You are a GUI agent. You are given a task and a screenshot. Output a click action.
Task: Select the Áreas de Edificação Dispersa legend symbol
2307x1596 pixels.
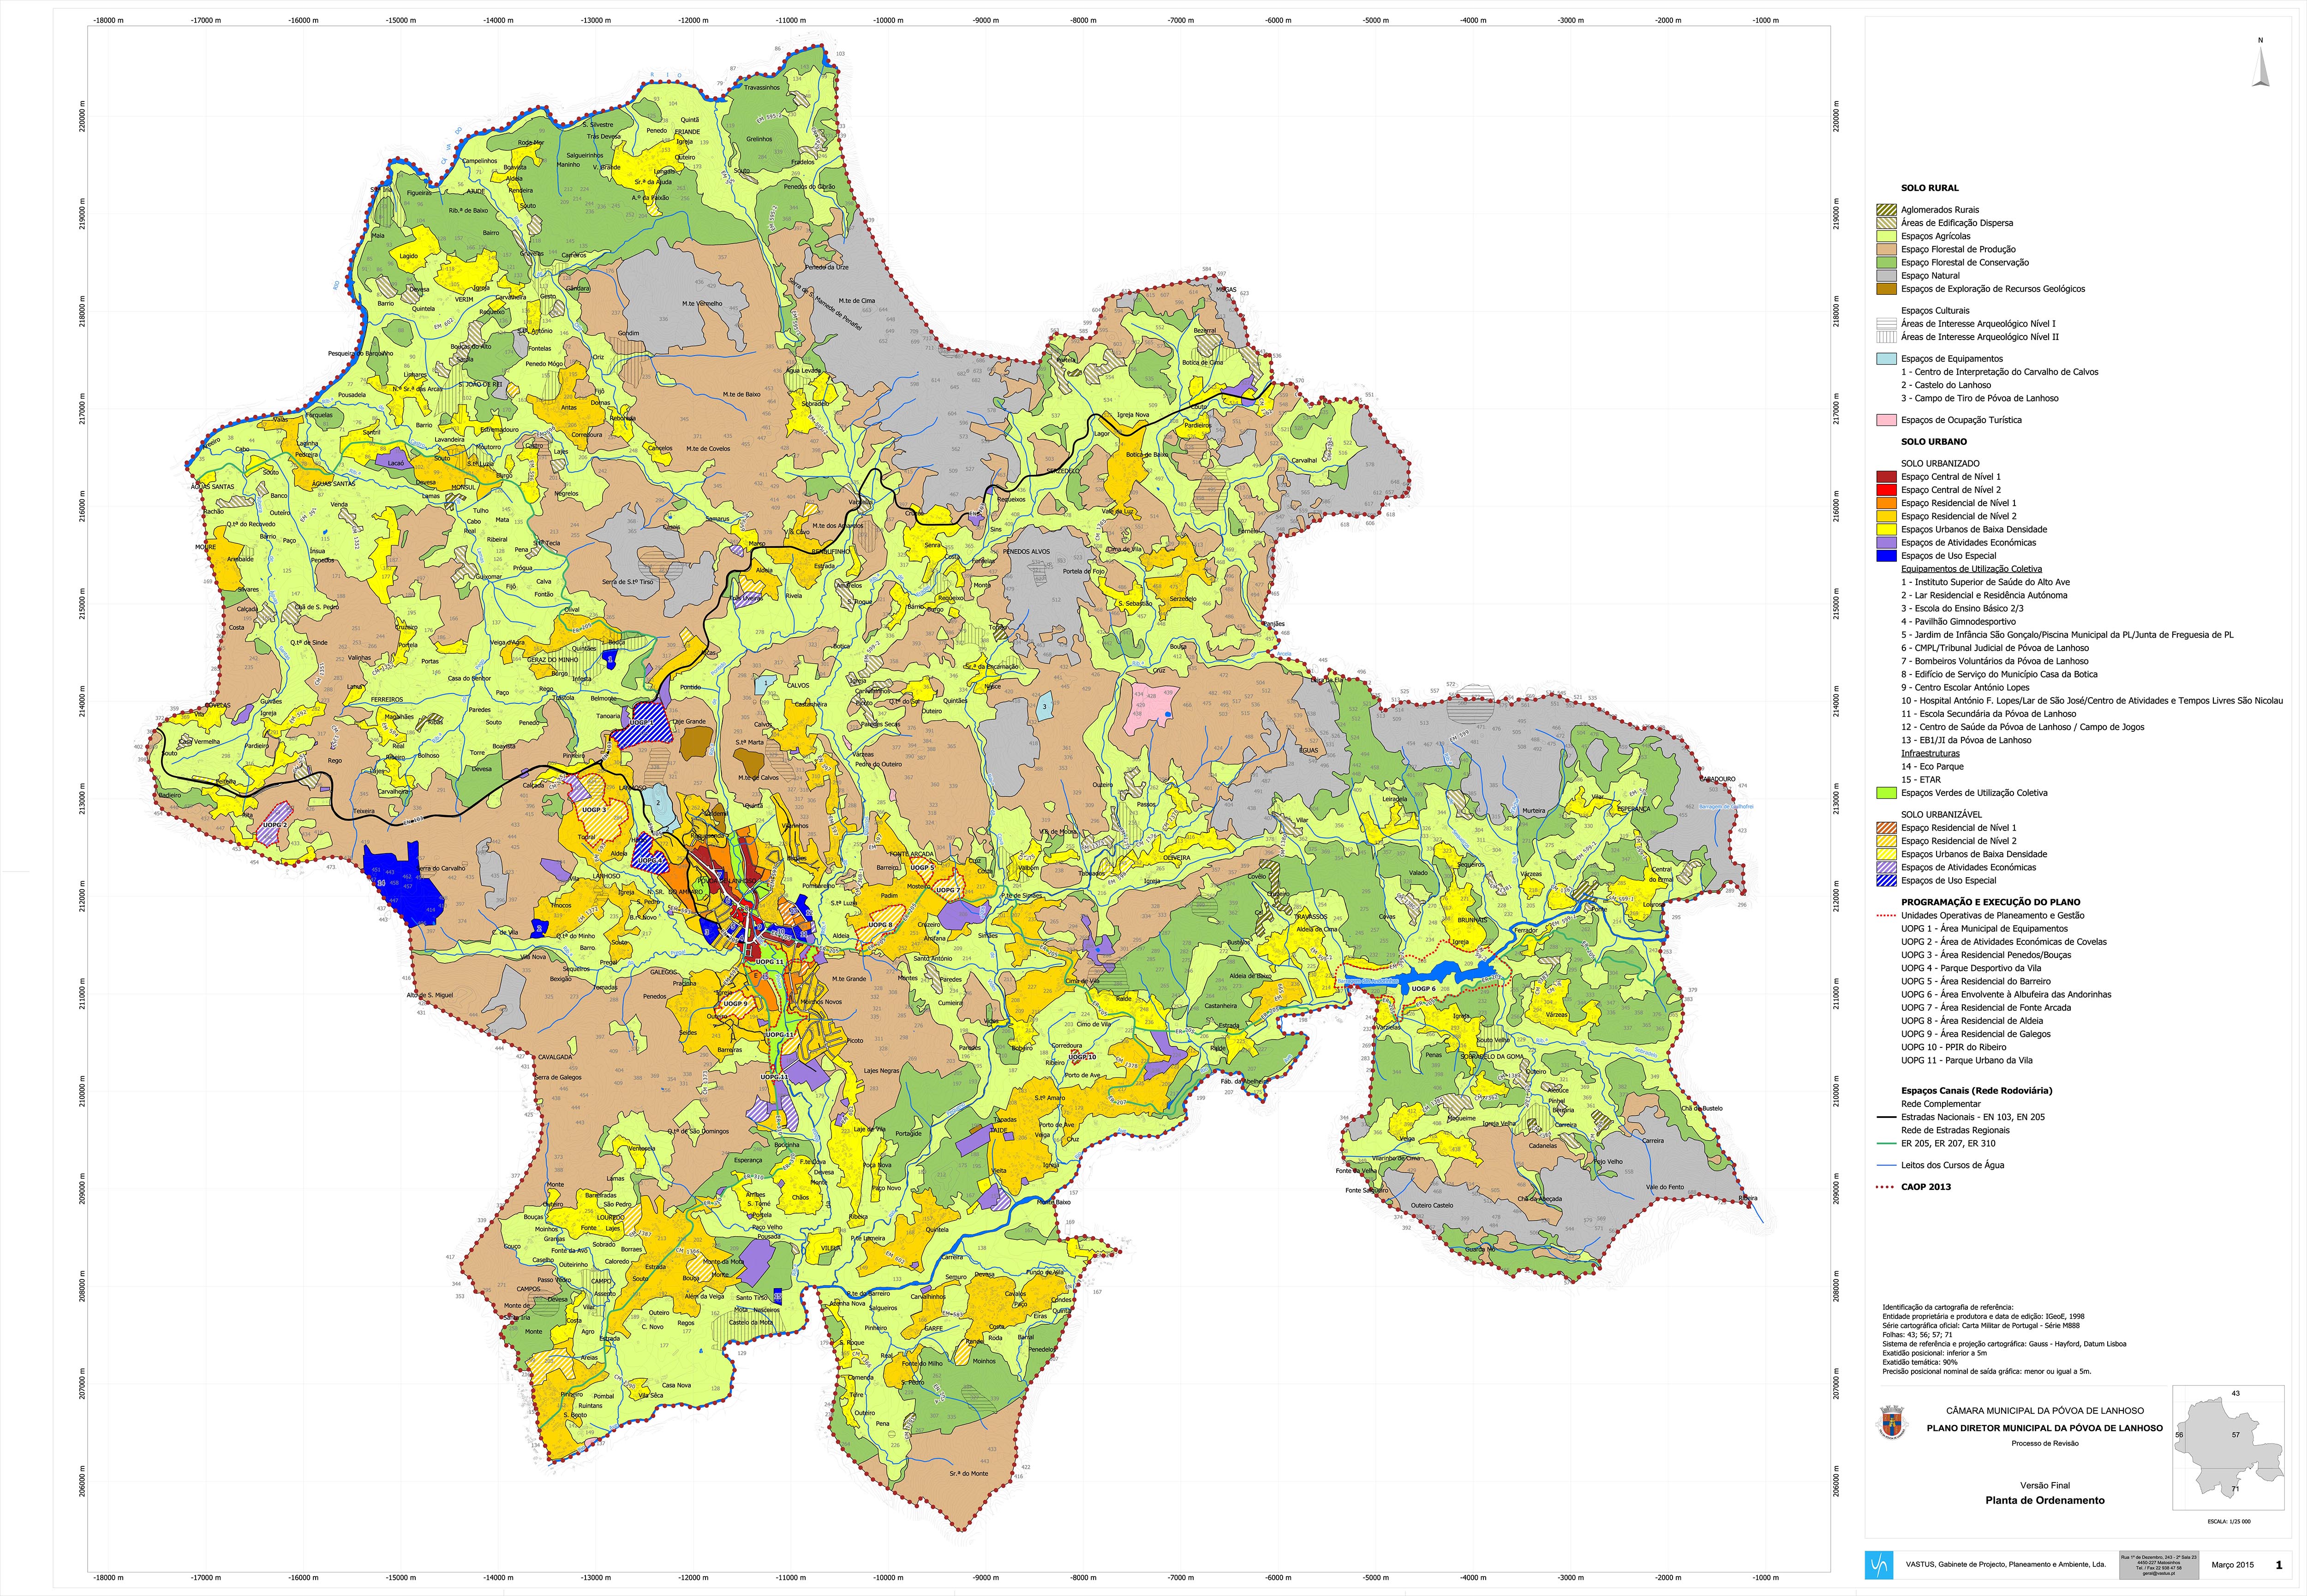[x=1886, y=223]
